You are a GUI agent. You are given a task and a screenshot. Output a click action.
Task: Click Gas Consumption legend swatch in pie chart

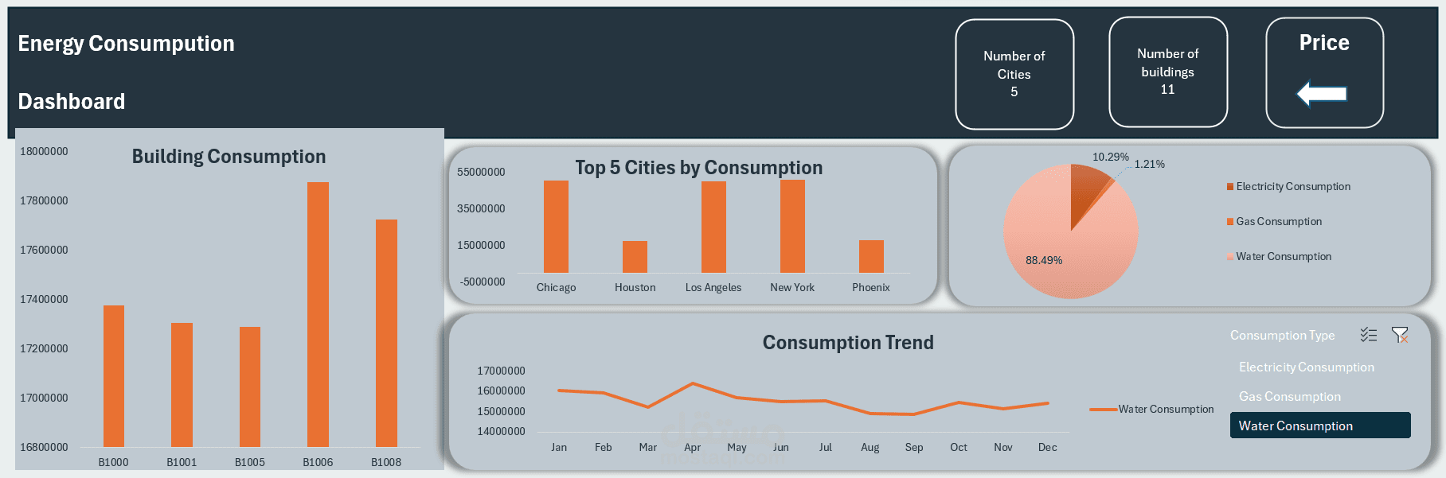click(1230, 222)
